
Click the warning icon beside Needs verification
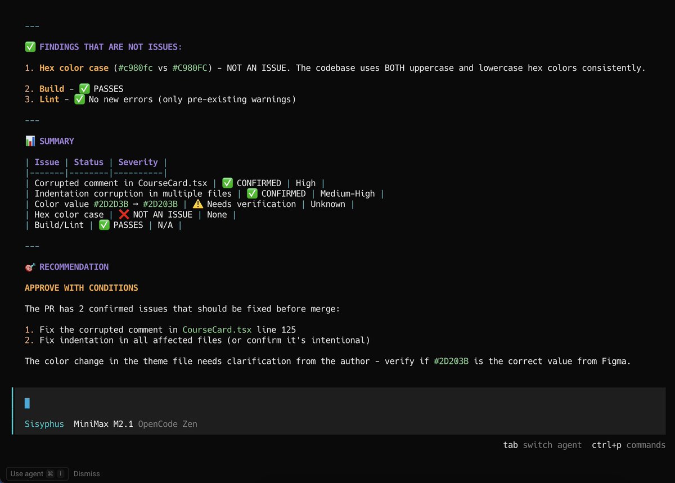click(197, 204)
